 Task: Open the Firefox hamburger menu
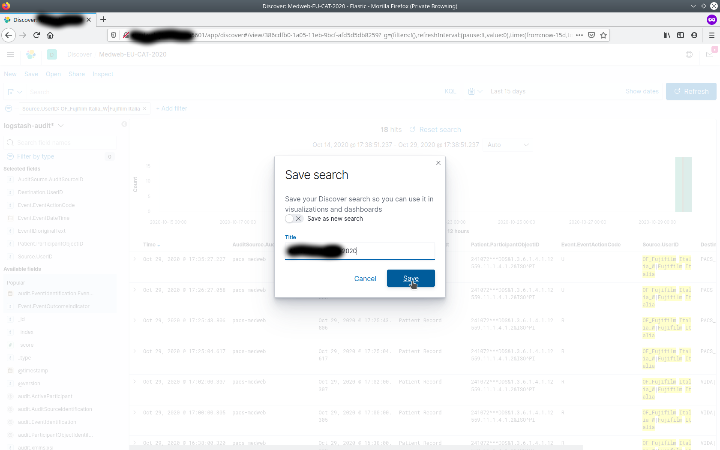[x=712, y=35]
